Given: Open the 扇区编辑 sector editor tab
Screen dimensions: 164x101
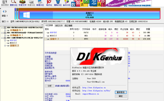Looking at the screenshot, I should (68, 26).
